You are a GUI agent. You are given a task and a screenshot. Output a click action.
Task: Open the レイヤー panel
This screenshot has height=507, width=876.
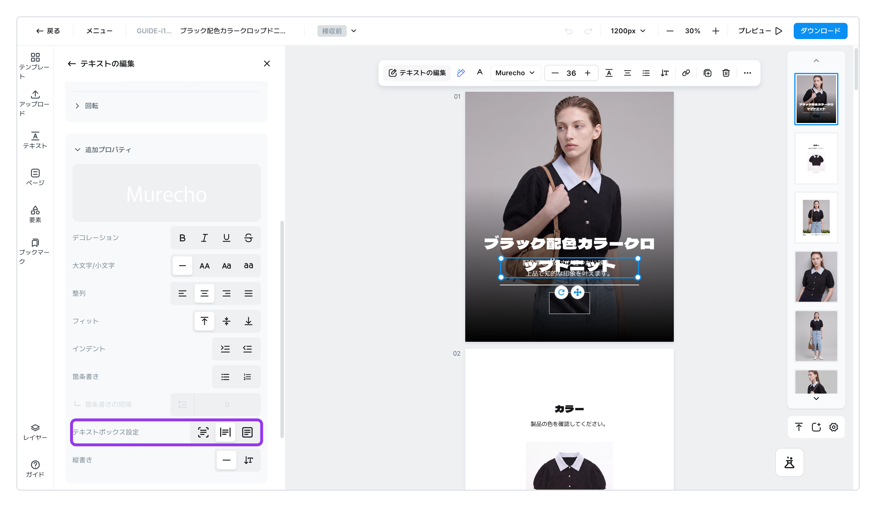point(35,432)
